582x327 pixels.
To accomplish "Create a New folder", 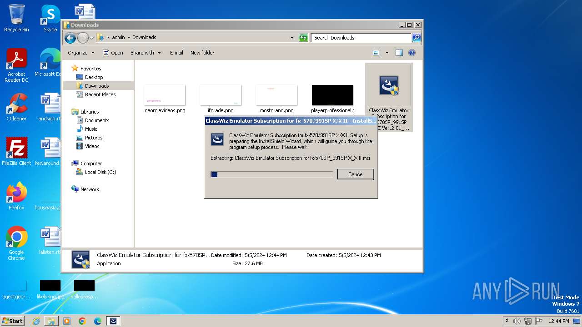I will [202, 53].
